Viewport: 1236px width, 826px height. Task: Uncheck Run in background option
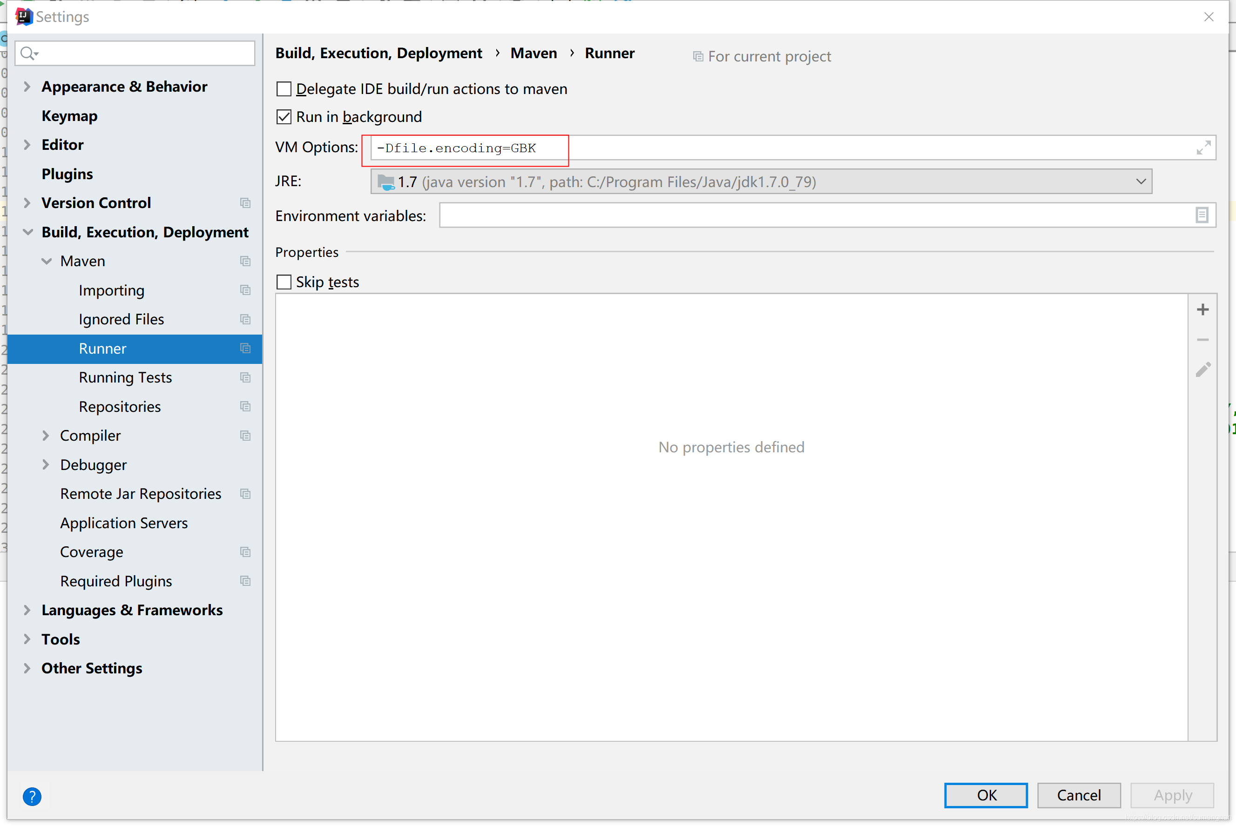[x=284, y=117]
